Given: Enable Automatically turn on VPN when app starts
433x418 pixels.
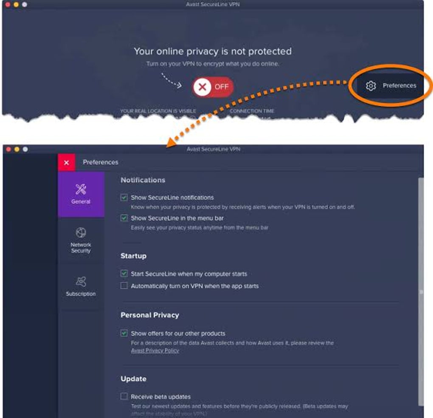Looking at the screenshot, I should click(124, 285).
